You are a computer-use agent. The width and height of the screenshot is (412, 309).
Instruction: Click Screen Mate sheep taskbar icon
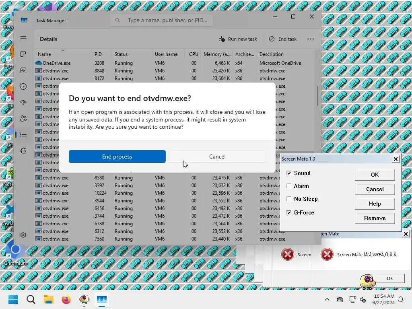click(84, 299)
